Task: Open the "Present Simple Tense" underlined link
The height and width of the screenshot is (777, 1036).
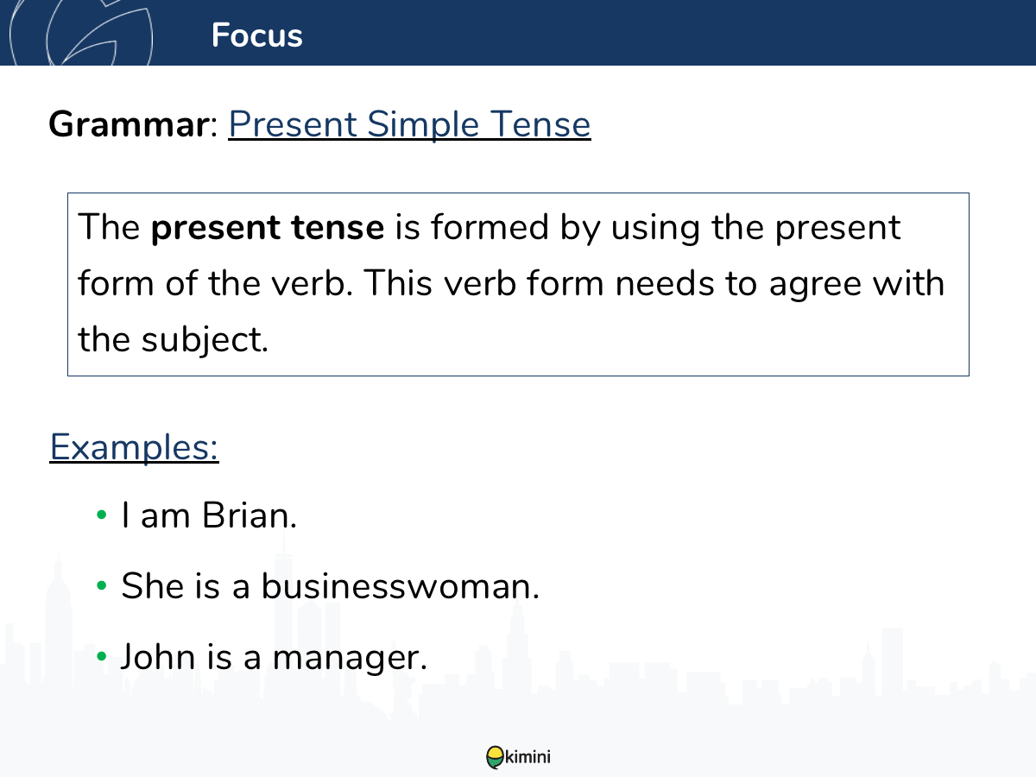Action: pyautogui.click(x=409, y=124)
